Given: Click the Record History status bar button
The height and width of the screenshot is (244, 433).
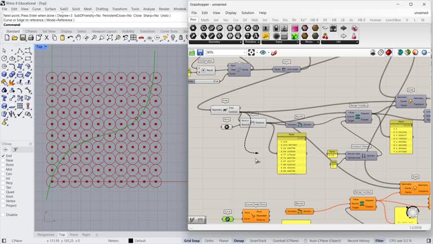Looking at the screenshot, I should 359,241.
